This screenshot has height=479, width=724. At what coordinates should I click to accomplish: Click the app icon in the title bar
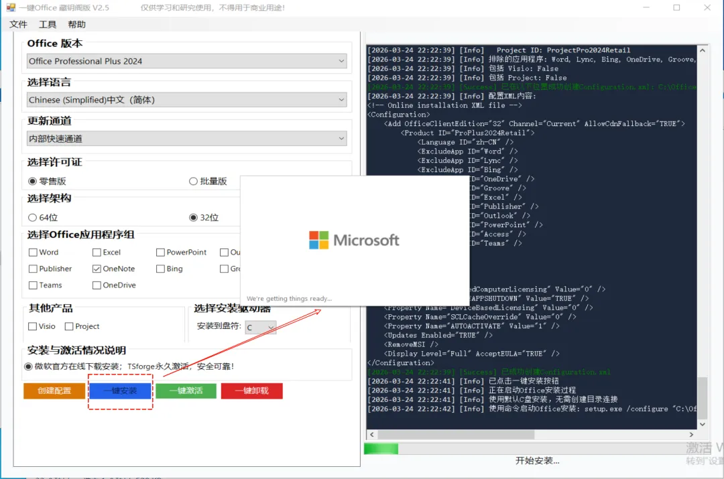click(x=11, y=7)
